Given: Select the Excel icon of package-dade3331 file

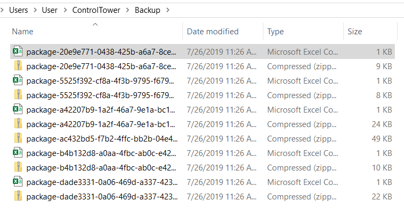Looking at the screenshot, I should (x=18, y=182).
